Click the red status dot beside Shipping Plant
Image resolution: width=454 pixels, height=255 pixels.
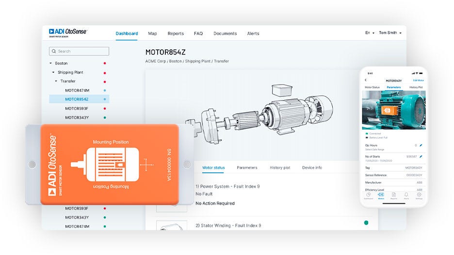pyautogui.click(x=105, y=73)
